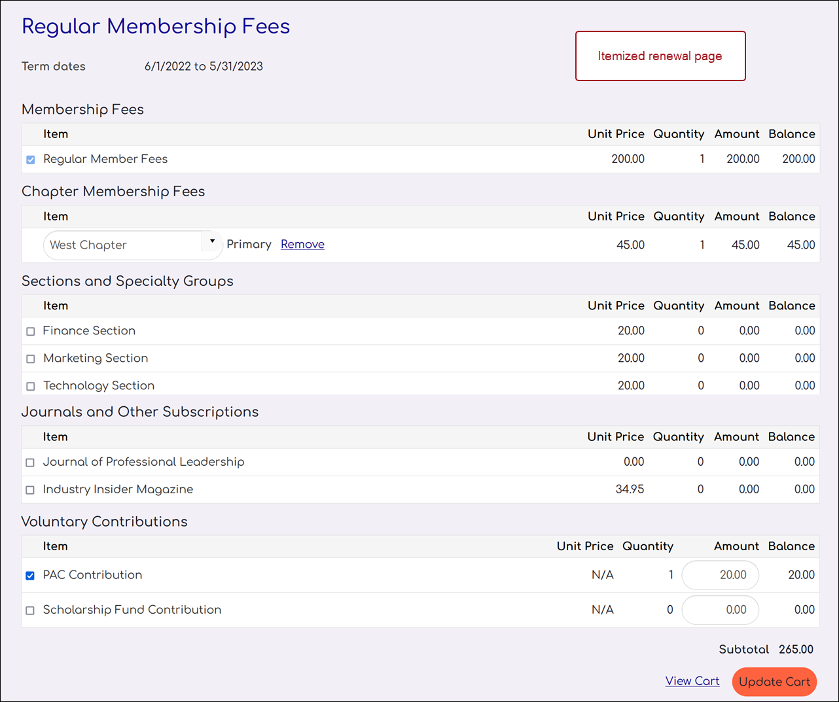The width and height of the screenshot is (839, 702).
Task: Click the Sections and Specialty Groups heading
Action: (128, 281)
